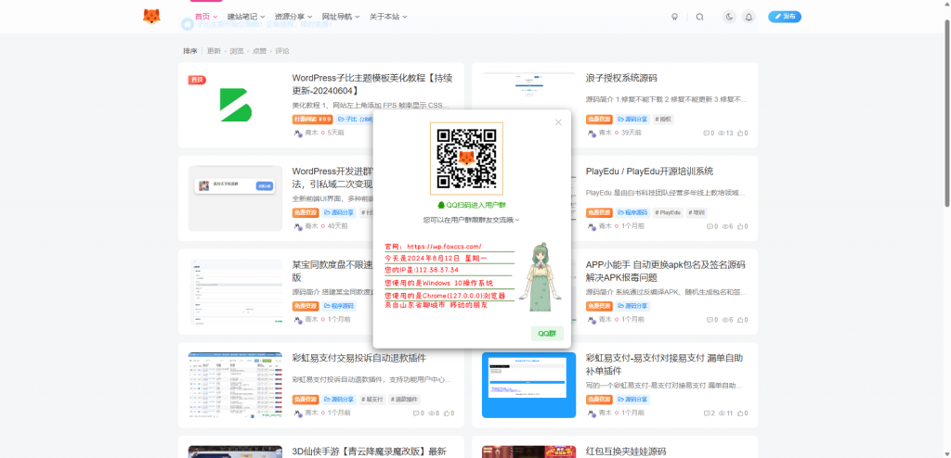
Task: Open the WordPress子比主题模板美化教程 post title
Action: [x=373, y=84]
